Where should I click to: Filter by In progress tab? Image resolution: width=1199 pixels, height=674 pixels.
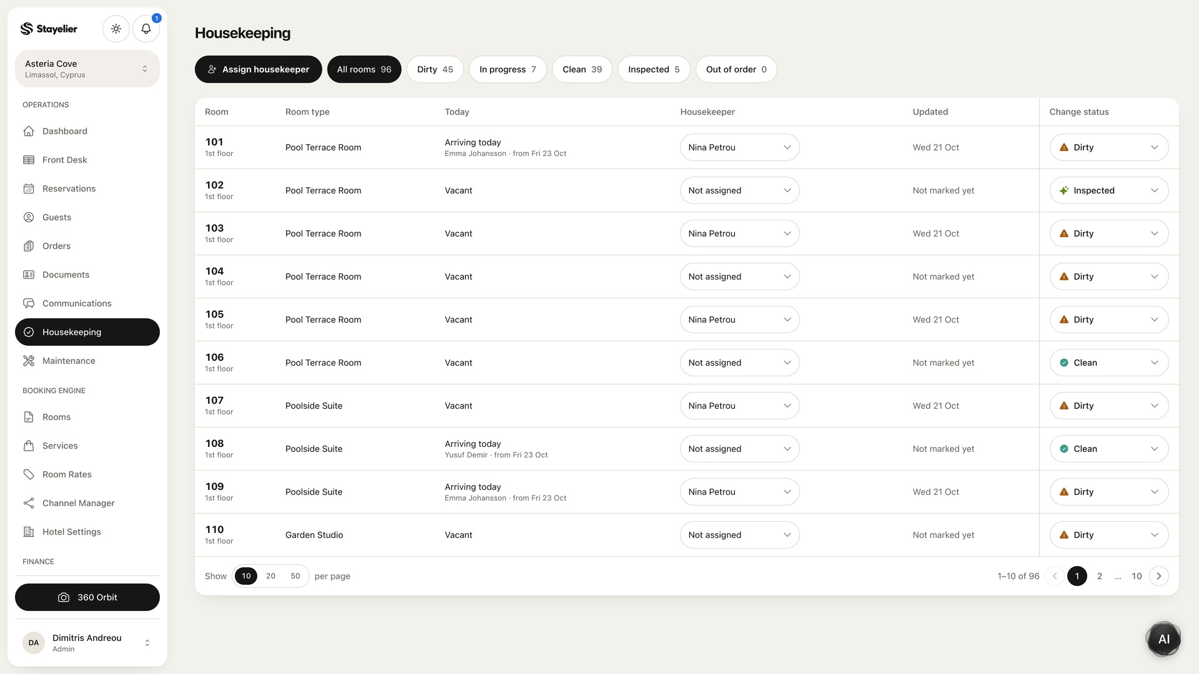[x=508, y=69]
